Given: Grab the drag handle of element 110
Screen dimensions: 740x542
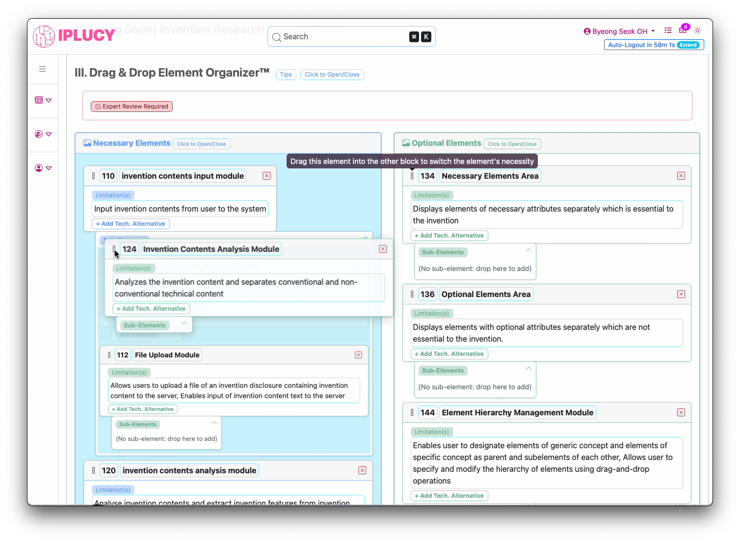Looking at the screenshot, I should coord(93,176).
